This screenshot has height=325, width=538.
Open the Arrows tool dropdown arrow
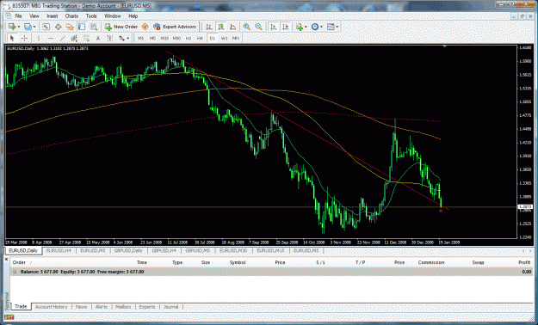(128, 39)
